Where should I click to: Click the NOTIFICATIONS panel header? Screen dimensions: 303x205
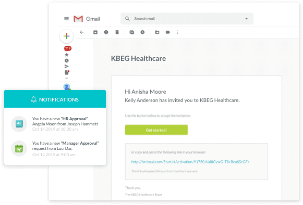click(55, 99)
